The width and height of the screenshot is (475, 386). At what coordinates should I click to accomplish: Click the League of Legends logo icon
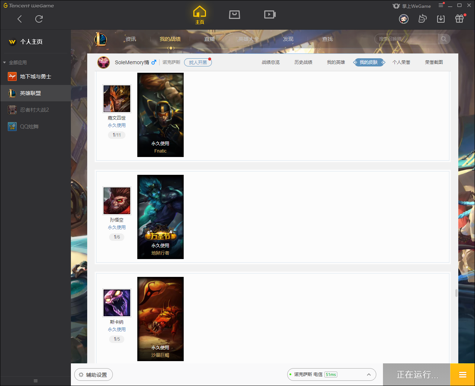[101, 39]
